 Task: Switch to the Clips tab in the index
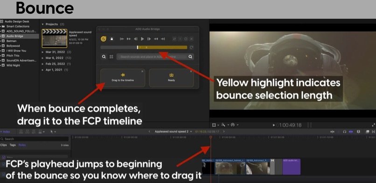[4, 145]
